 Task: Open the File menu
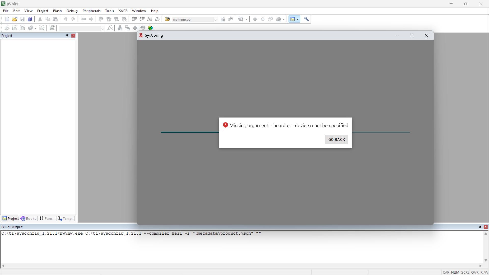(6, 11)
